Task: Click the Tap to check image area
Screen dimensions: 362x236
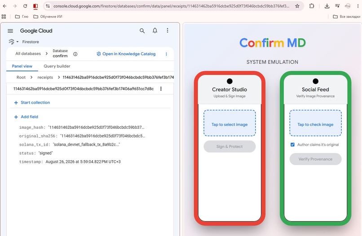Action: [x=315, y=123]
